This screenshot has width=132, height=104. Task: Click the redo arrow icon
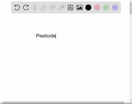26,7
